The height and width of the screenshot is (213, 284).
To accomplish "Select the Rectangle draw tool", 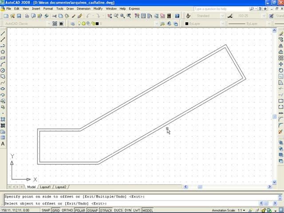I will pos(3,58).
